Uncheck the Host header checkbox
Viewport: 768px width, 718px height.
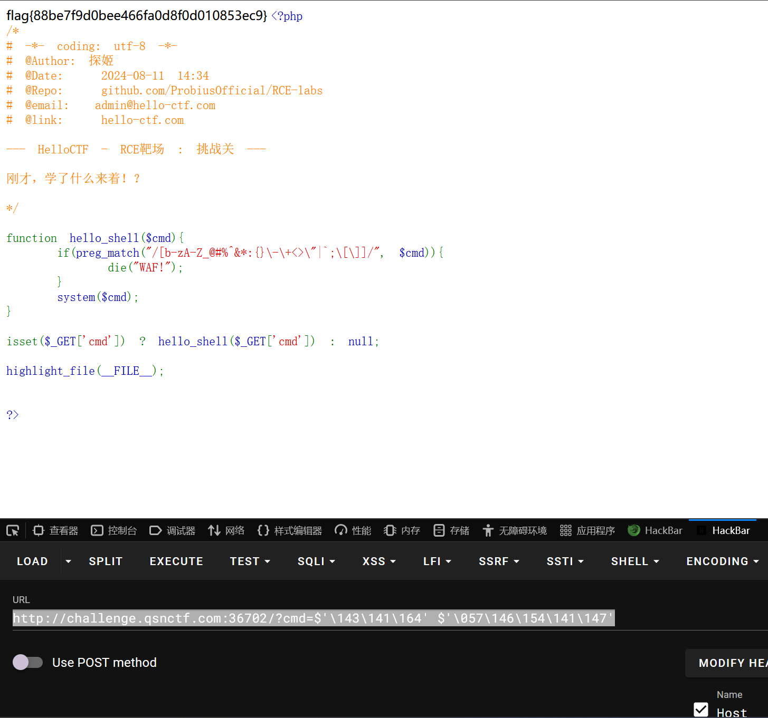tap(701, 710)
